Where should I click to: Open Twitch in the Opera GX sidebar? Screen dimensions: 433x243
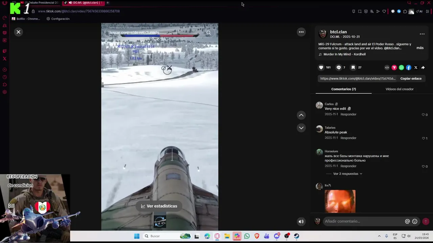5,51
